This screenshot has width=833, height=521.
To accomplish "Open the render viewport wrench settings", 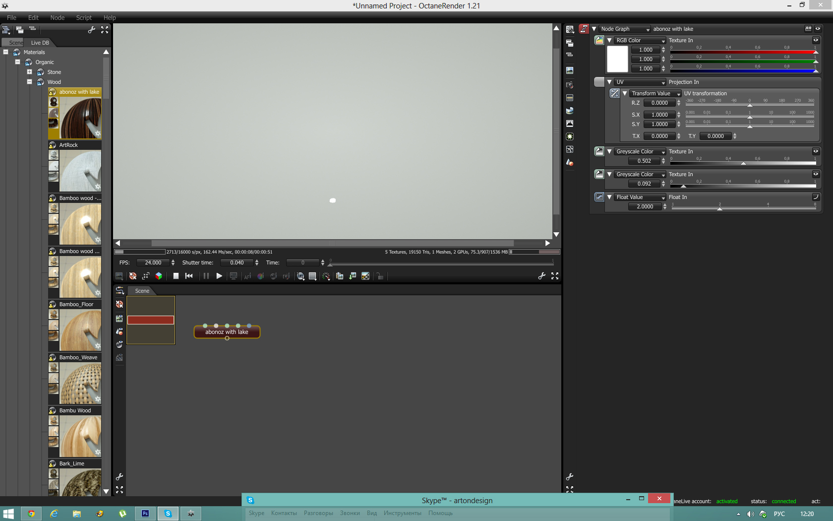I will [x=542, y=276].
